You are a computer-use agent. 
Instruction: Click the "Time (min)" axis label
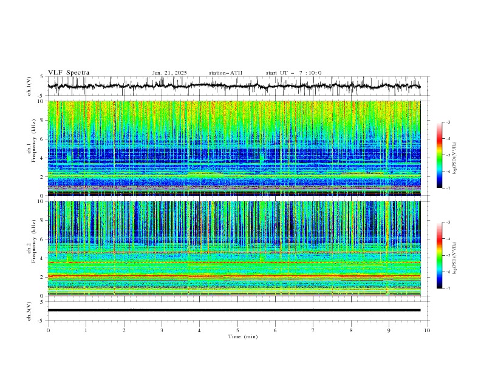[243, 336]
